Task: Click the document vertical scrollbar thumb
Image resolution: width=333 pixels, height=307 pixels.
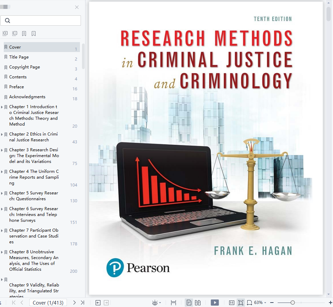Action: (329, 14)
